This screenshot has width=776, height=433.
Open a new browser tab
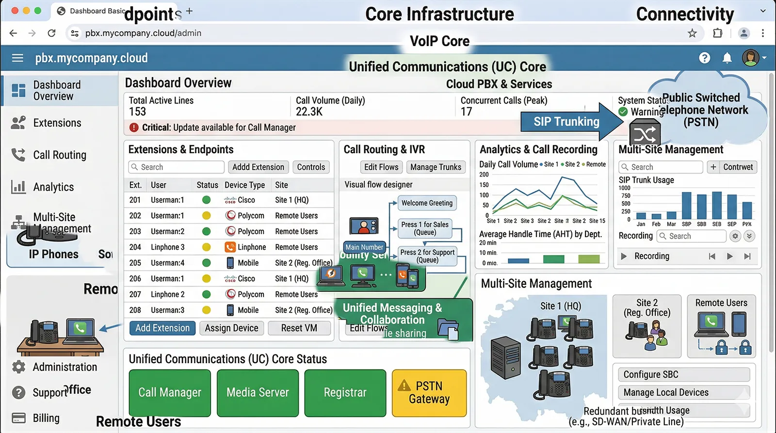[x=189, y=11]
